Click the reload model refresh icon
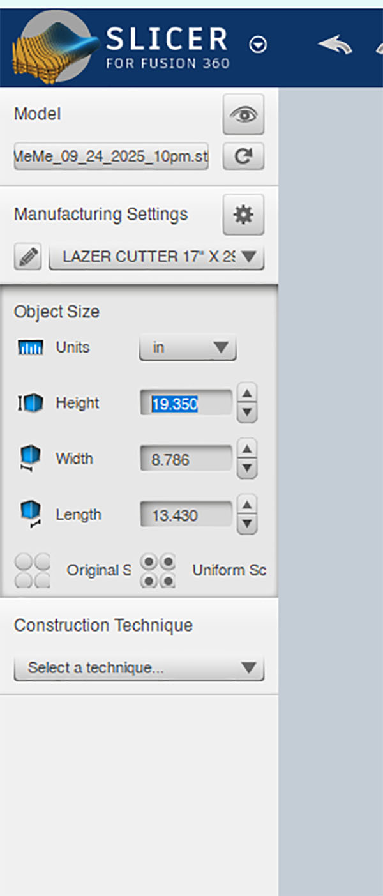This screenshot has height=896, width=383. click(x=243, y=156)
